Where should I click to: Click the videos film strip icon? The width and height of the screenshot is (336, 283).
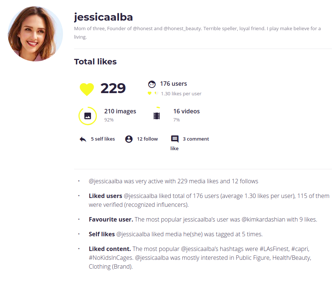coord(157,116)
